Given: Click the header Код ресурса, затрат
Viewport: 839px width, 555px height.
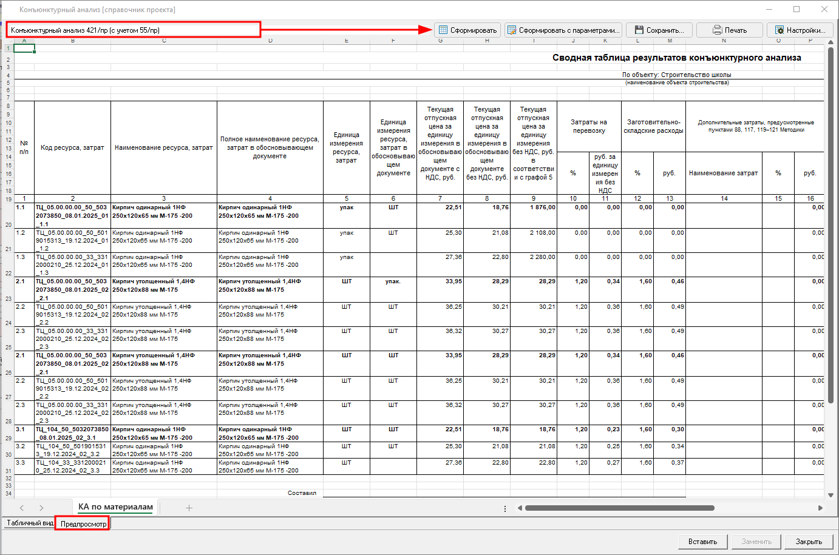Looking at the screenshot, I should (x=72, y=147).
